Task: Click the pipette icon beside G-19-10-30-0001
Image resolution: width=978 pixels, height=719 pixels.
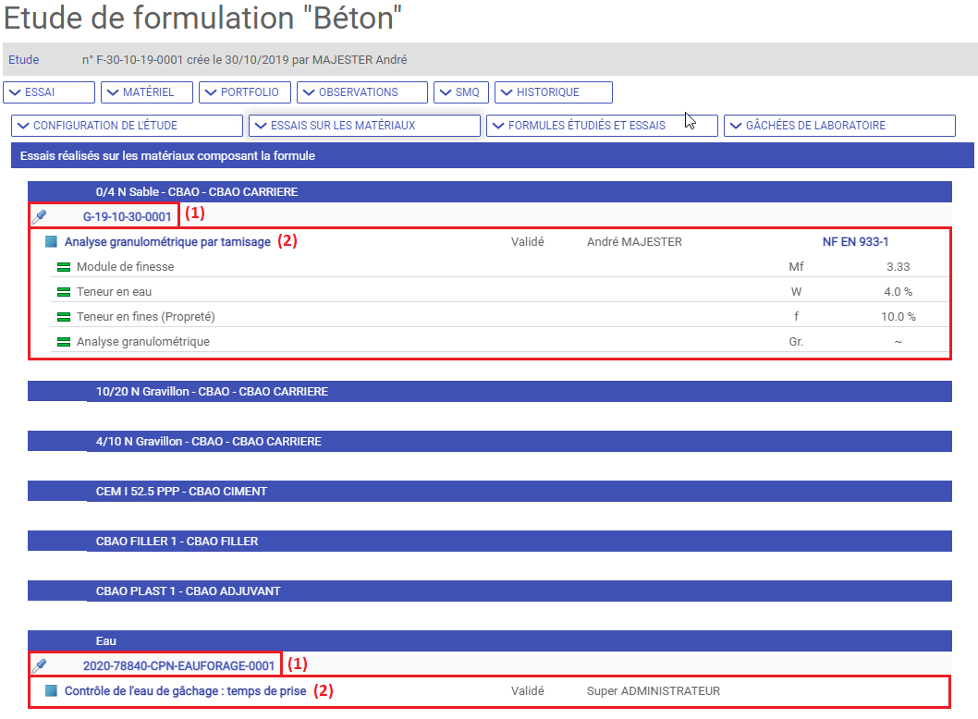Action: click(40, 216)
